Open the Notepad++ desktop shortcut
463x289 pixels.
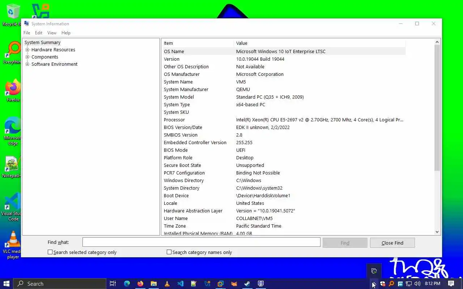pyautogui.click(x=12, y=167)
